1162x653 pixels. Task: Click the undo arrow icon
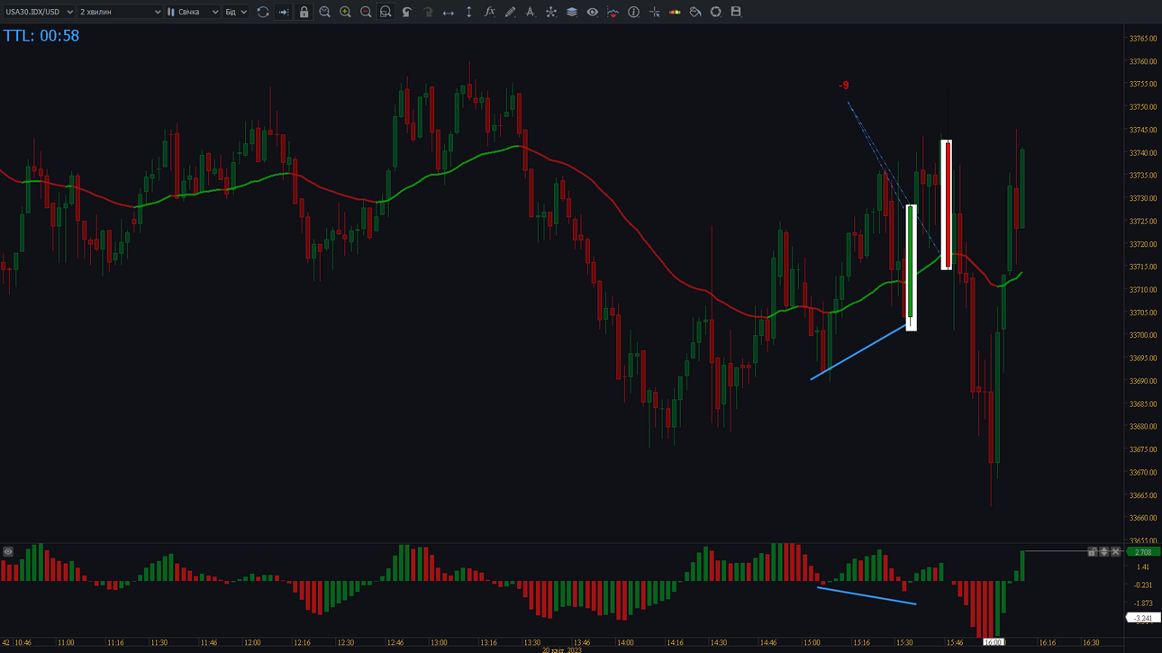pyautogui.click(x=407, y=12)
